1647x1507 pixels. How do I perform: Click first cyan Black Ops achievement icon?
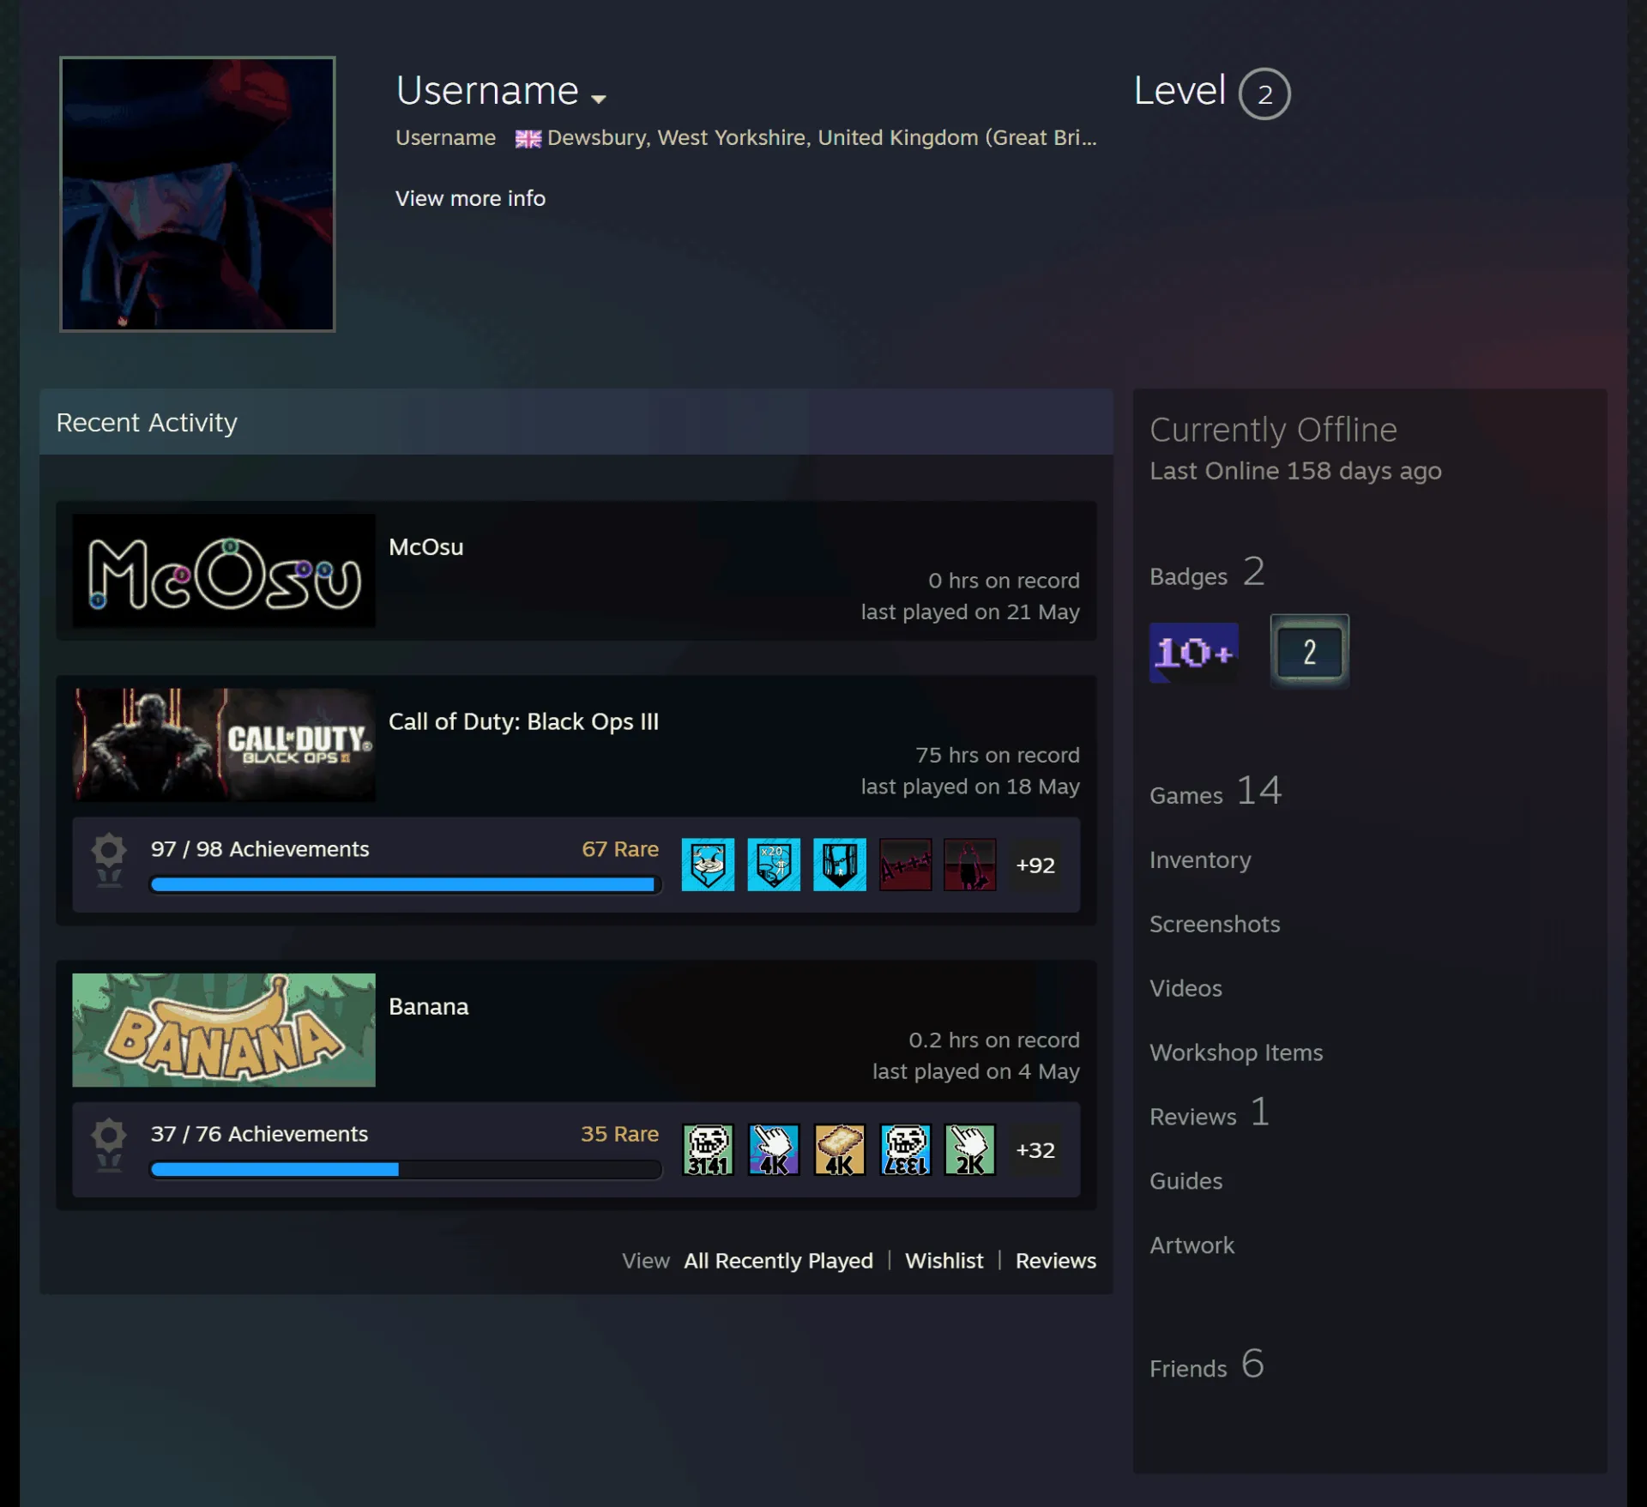click(x=708, y=865)
